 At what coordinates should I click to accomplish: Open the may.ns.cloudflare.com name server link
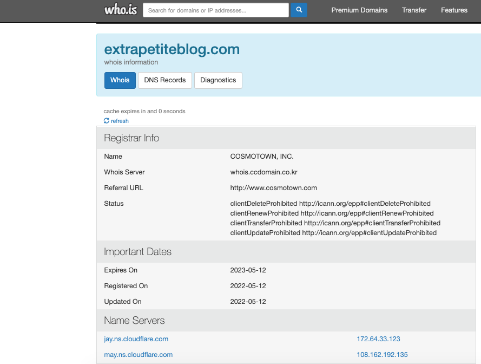[138, 354]
